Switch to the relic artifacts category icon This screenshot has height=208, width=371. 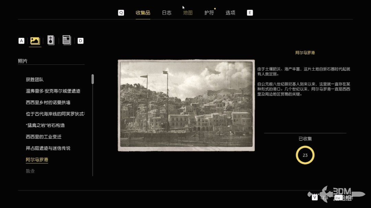(x=50, y=40)
